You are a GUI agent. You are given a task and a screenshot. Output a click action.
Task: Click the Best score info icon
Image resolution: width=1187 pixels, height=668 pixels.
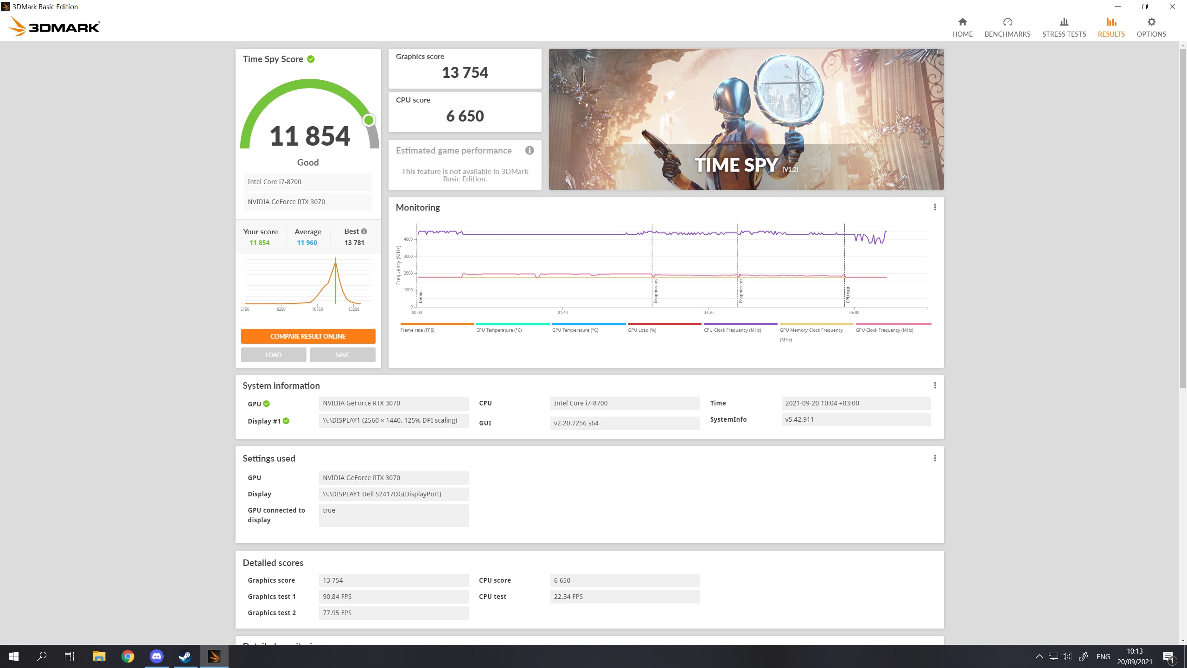click(x=364, y=231)
